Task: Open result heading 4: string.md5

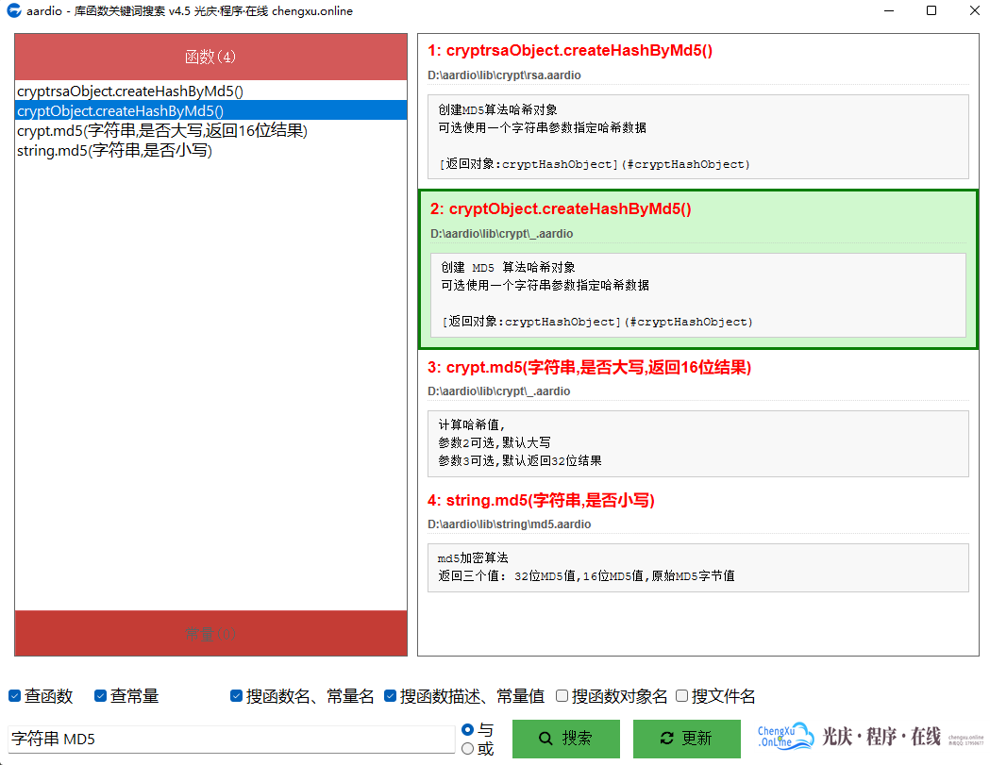Action: [541, 501]
